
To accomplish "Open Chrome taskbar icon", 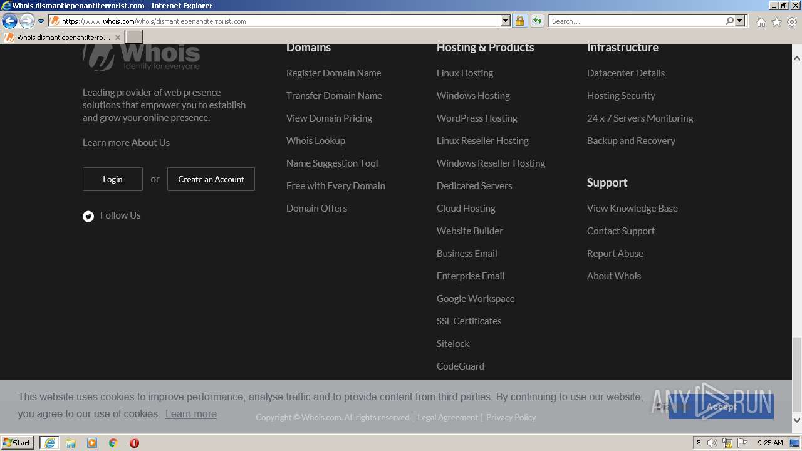I will click(x=113, y=443).
